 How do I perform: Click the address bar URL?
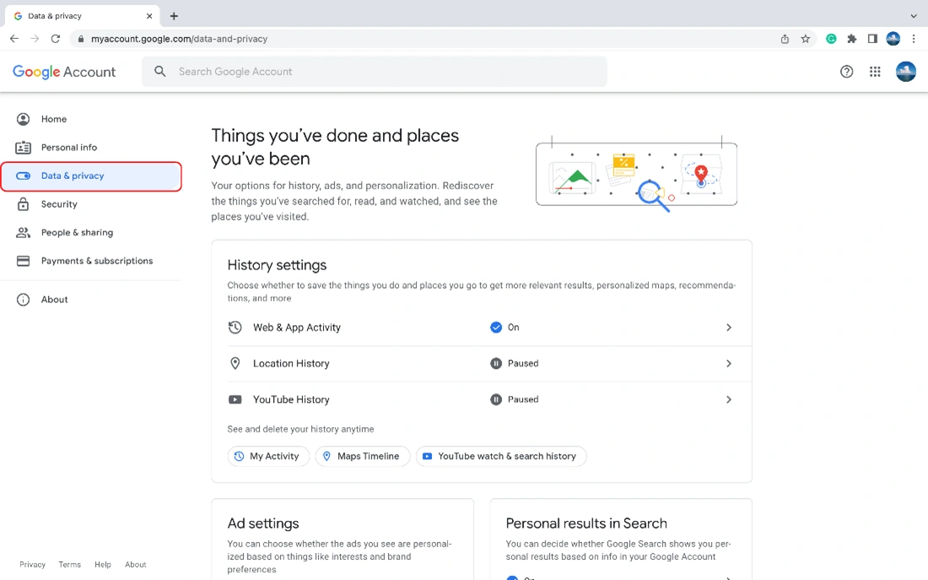click(180, 39)
